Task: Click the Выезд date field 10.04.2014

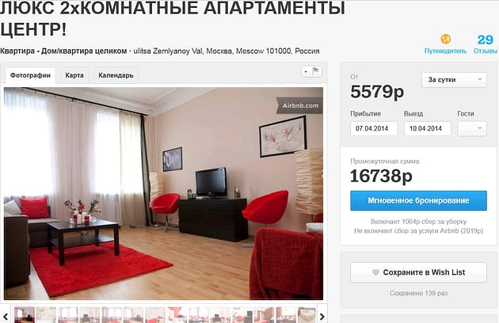Action: [428, 128]
